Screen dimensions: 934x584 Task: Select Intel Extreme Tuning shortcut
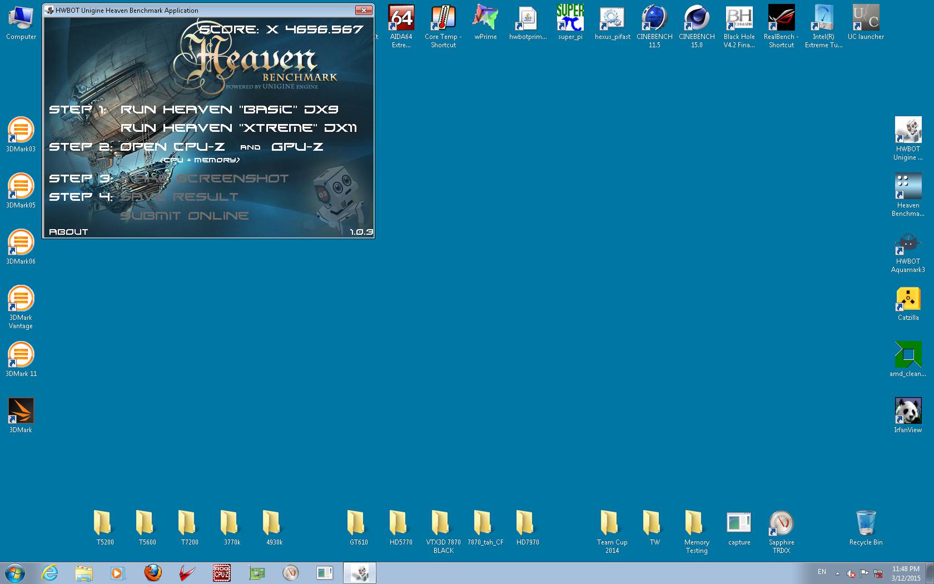(824, 27)
